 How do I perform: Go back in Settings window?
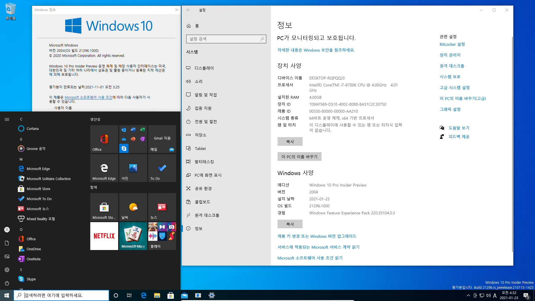click(x=188, y=10)
